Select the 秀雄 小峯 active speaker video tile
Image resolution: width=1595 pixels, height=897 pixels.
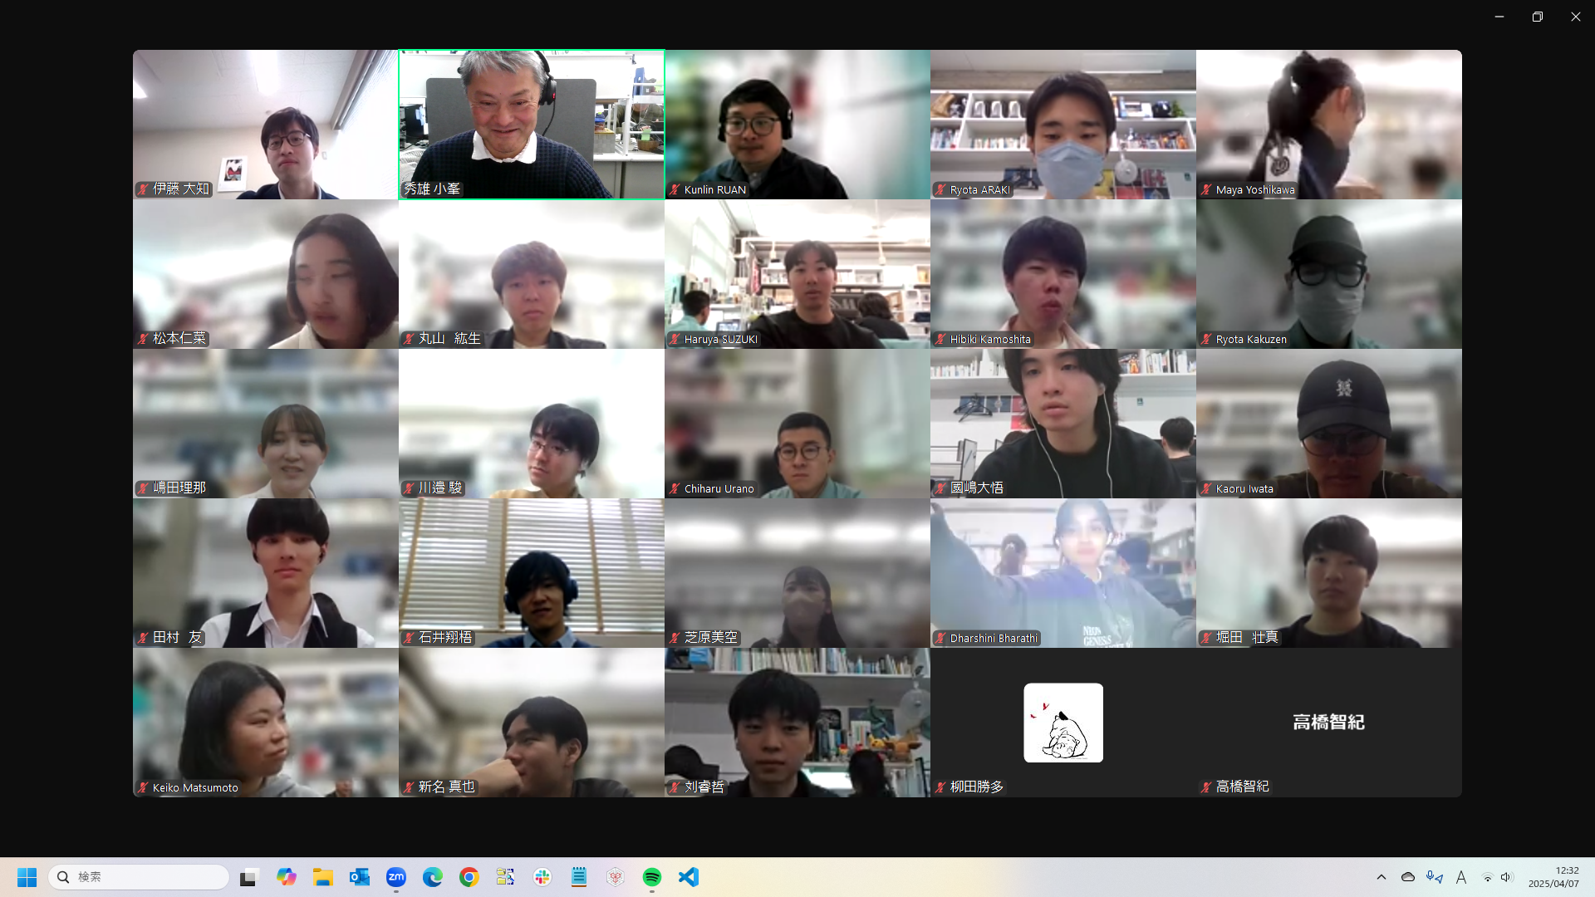[x=532, y=125]
